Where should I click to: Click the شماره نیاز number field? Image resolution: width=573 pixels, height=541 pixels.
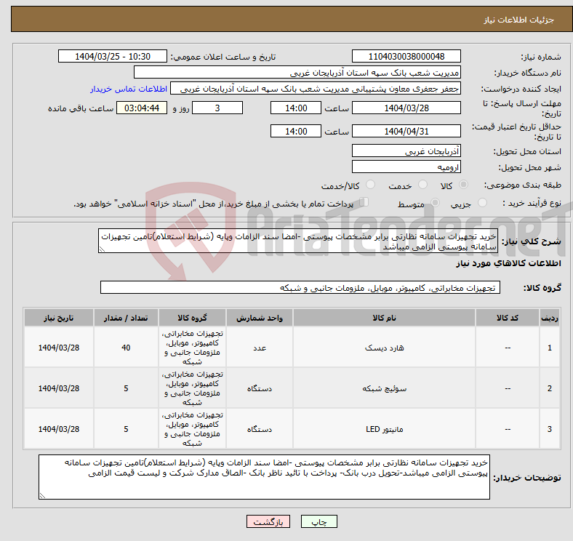tap(406, 56)
